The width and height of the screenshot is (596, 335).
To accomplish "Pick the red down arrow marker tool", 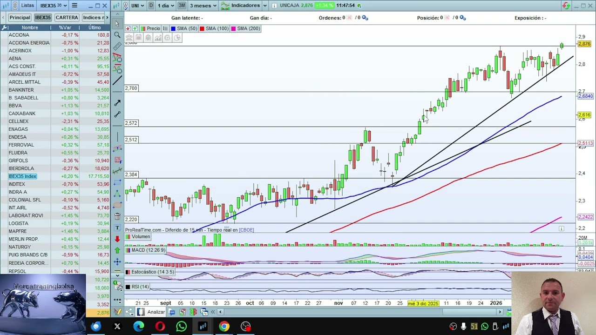I will tap(117, 239).
